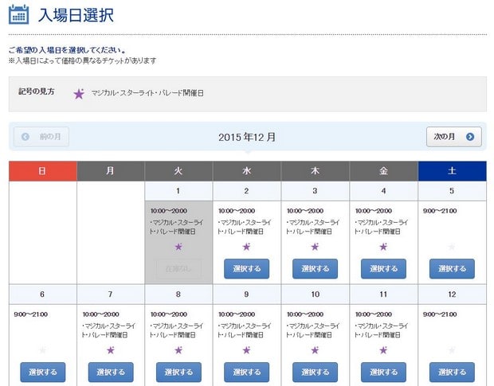
Task: Click date number 6 in the calendar
Action: (x=42, y=294)
